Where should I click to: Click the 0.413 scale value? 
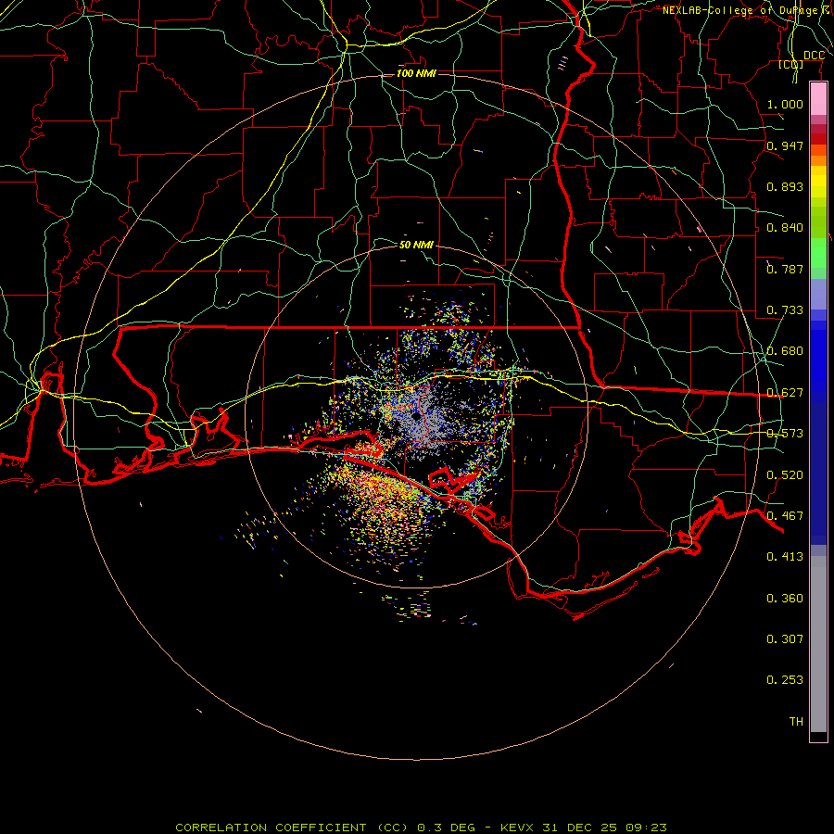785,557
